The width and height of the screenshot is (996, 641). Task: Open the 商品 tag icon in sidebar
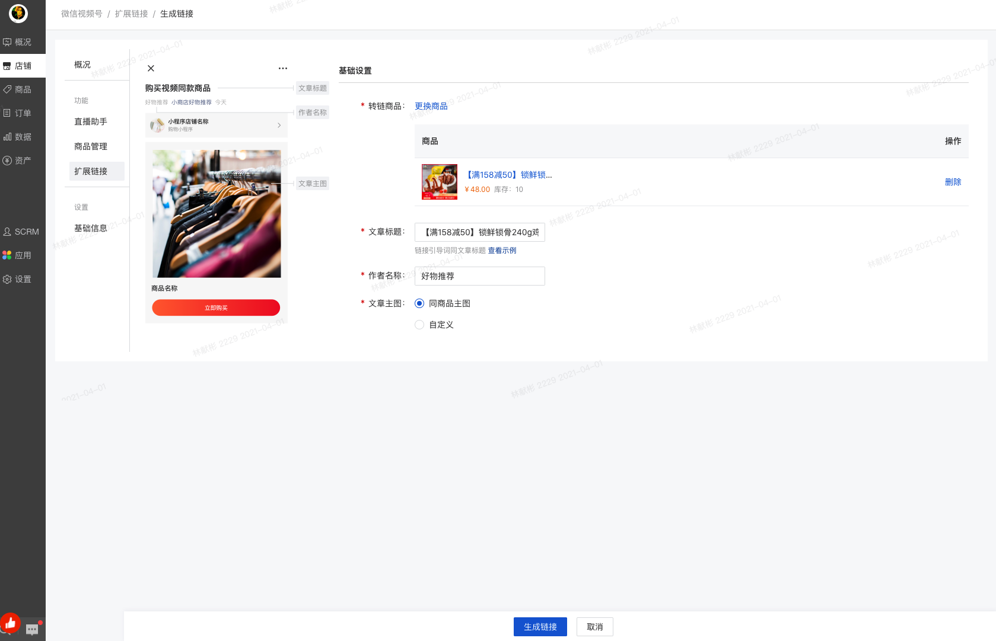point(8,89)
